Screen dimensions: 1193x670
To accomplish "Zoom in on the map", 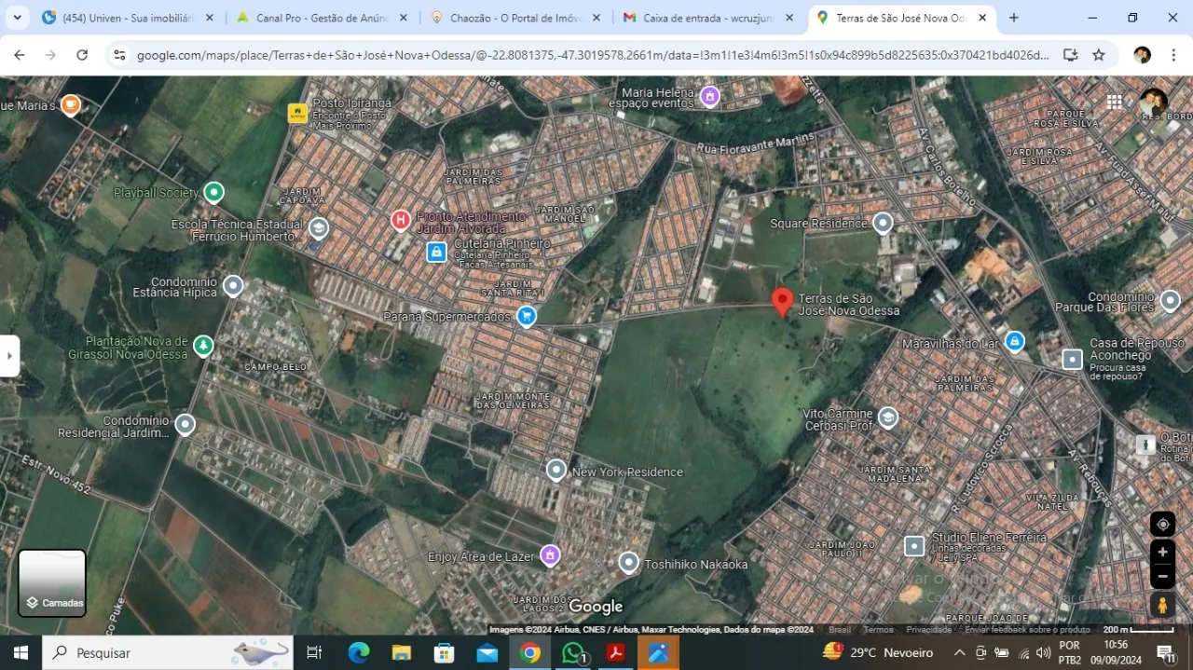I will click(1162, 553).
